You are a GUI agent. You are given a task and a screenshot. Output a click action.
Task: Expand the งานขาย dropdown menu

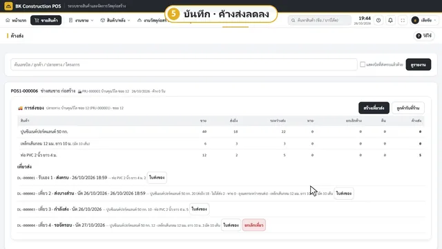pyautogui.click(x=81, y=20)
